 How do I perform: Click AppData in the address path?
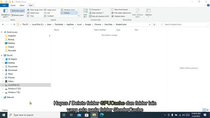[x=70, y=25]
